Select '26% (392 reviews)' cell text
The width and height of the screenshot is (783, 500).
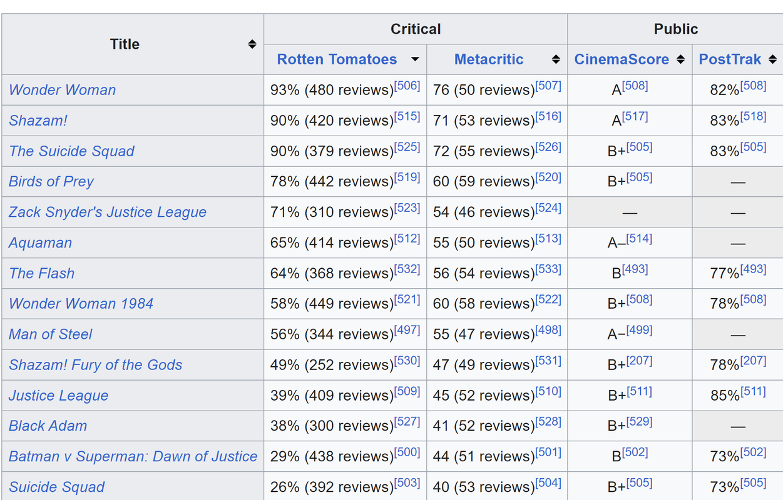[x=332, y=487]
